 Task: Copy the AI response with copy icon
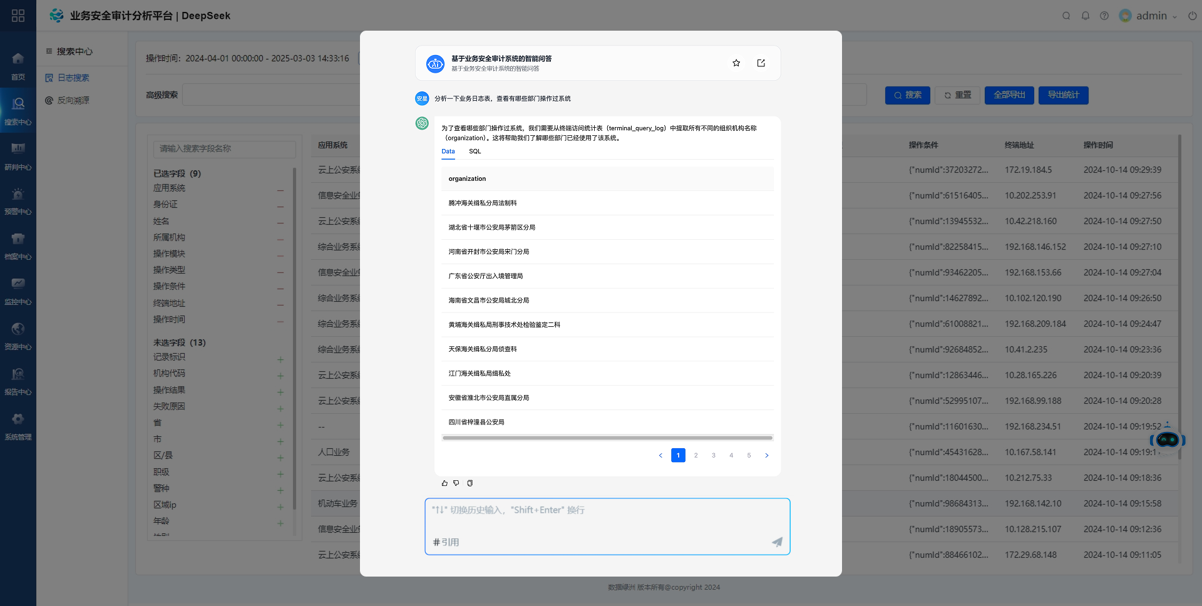pos(470,483)
